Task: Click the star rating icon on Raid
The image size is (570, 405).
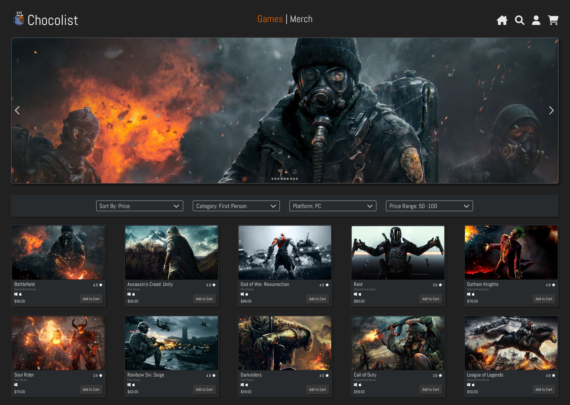Action: pyautogui.click(x=440, y=285)
